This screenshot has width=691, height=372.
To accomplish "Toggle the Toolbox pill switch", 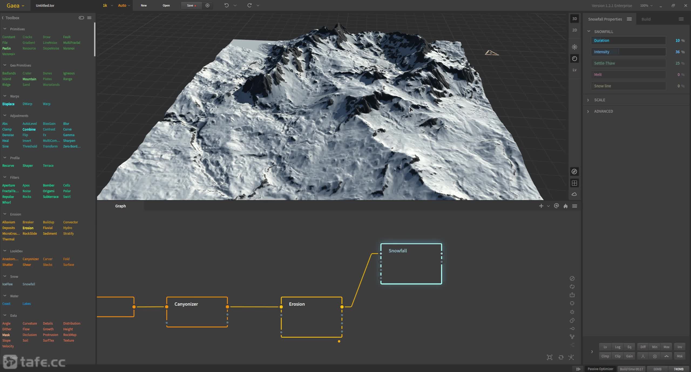I will pos(81,18).
